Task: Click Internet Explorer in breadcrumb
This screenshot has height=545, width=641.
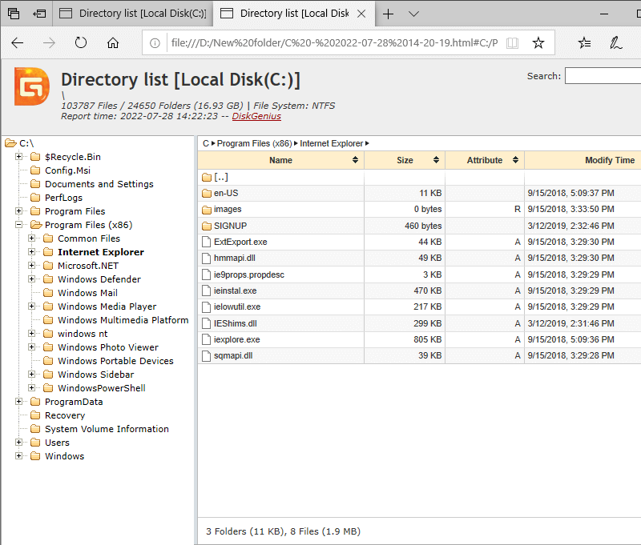Action: [331, 144]
